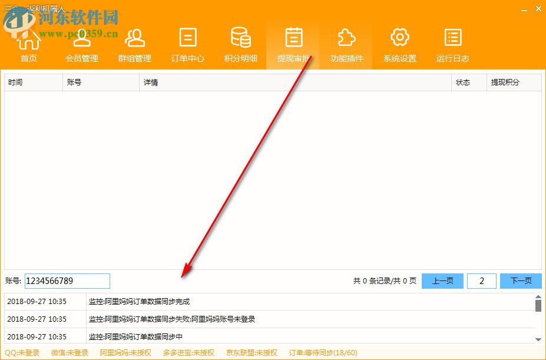Open 系统设置 system settings
The height and width of the screenshot is (360, 546).
(399, 44)
